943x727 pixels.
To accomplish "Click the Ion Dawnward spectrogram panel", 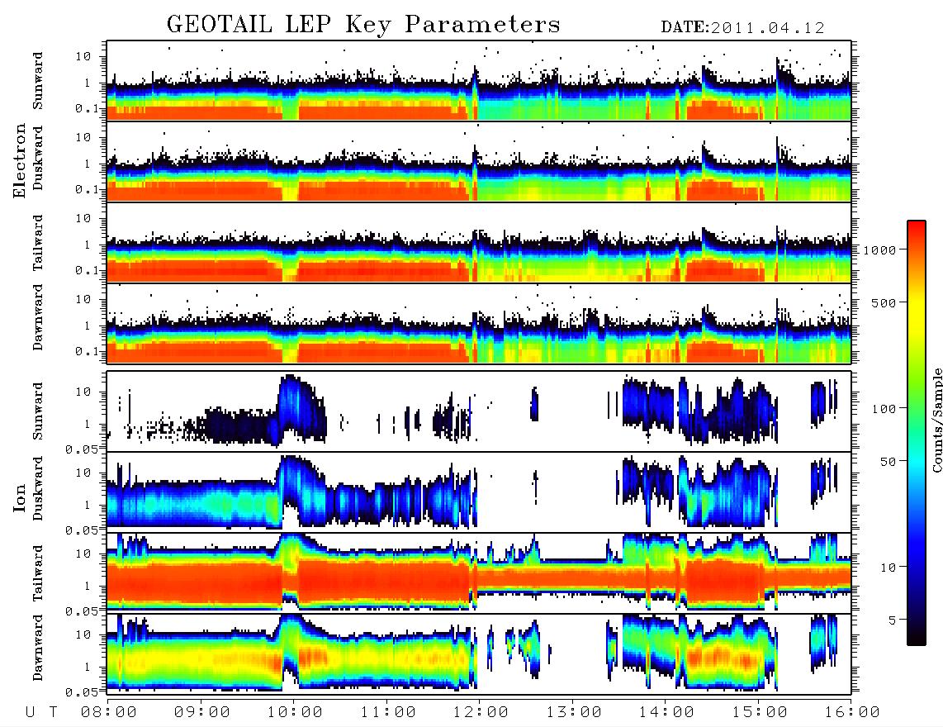I will [x=479, y=654].
